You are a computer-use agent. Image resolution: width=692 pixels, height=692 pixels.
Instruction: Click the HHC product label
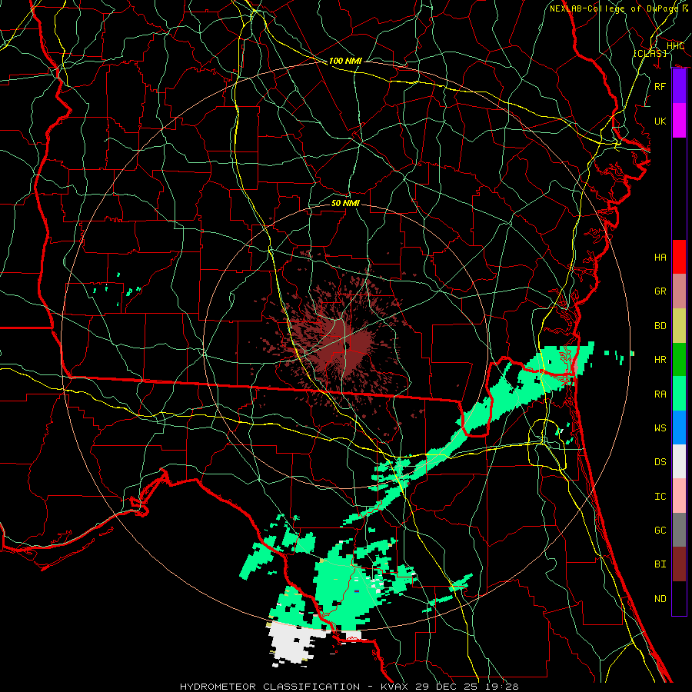tap(675, 46)
